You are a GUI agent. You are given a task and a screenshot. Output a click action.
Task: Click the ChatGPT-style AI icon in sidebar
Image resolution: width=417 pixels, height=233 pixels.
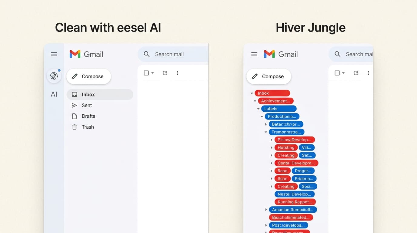pyautogui.click(x=54, y=76)
